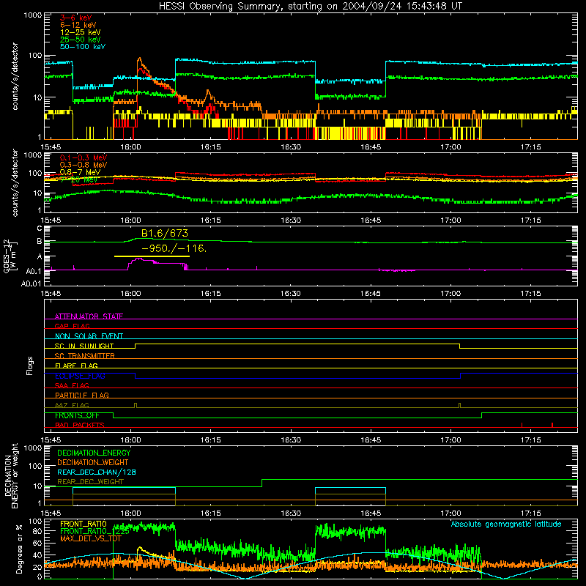The width and height of the screenshot is (586, 586).
Task: Select the SC_IN_SUNLIGHT flag label
Action: [x=84, y=346]
